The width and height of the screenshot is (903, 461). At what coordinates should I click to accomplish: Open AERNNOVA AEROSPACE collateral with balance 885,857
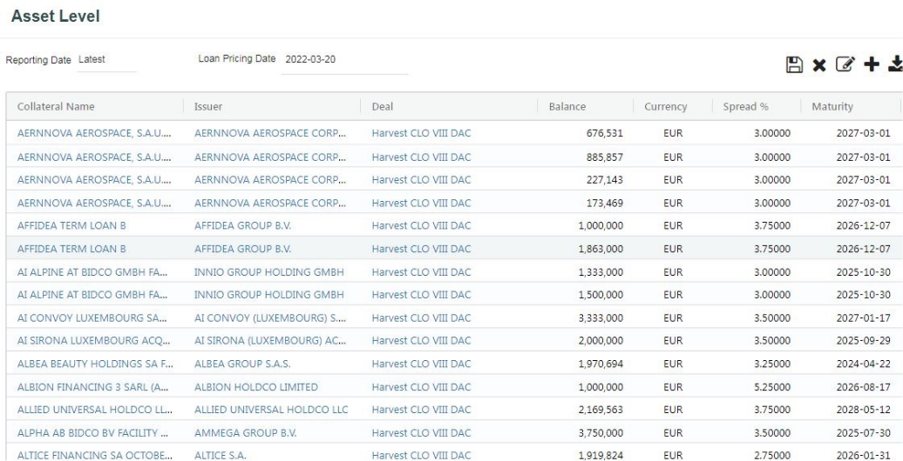(x=94, y=157)
